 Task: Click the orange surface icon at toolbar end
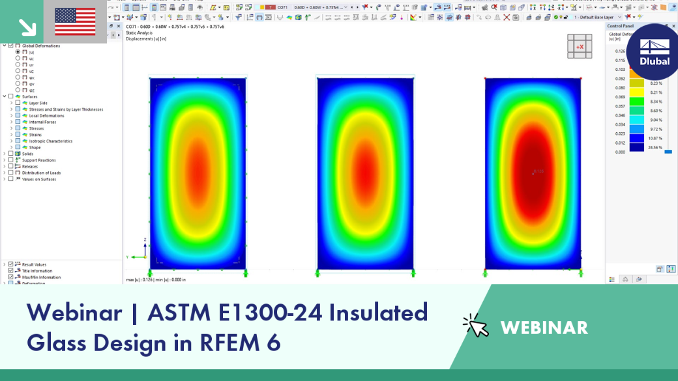point(663,7)
